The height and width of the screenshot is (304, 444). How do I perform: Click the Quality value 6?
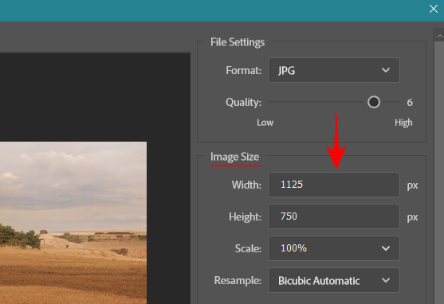pyautogui.click(x=410, y=103)
